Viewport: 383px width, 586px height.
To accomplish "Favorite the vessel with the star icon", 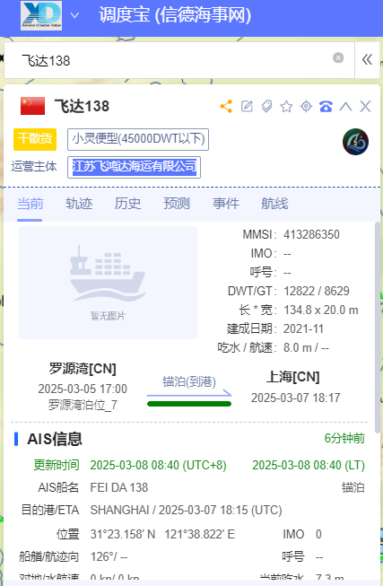I will pos(286,107).
